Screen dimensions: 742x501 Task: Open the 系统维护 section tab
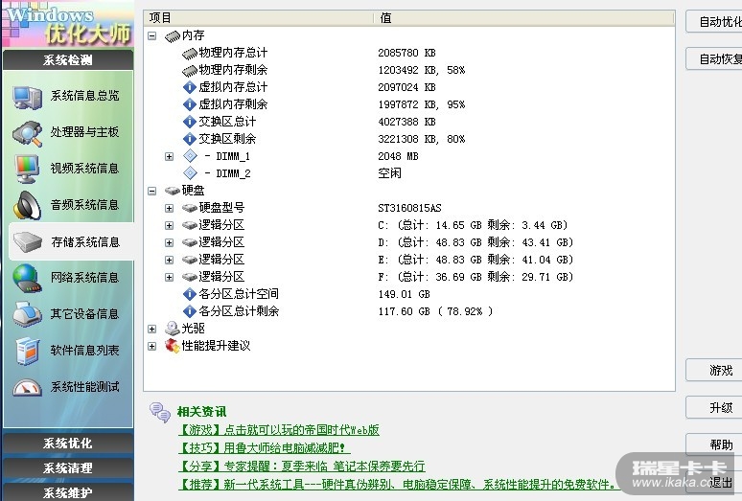(68, 492)
